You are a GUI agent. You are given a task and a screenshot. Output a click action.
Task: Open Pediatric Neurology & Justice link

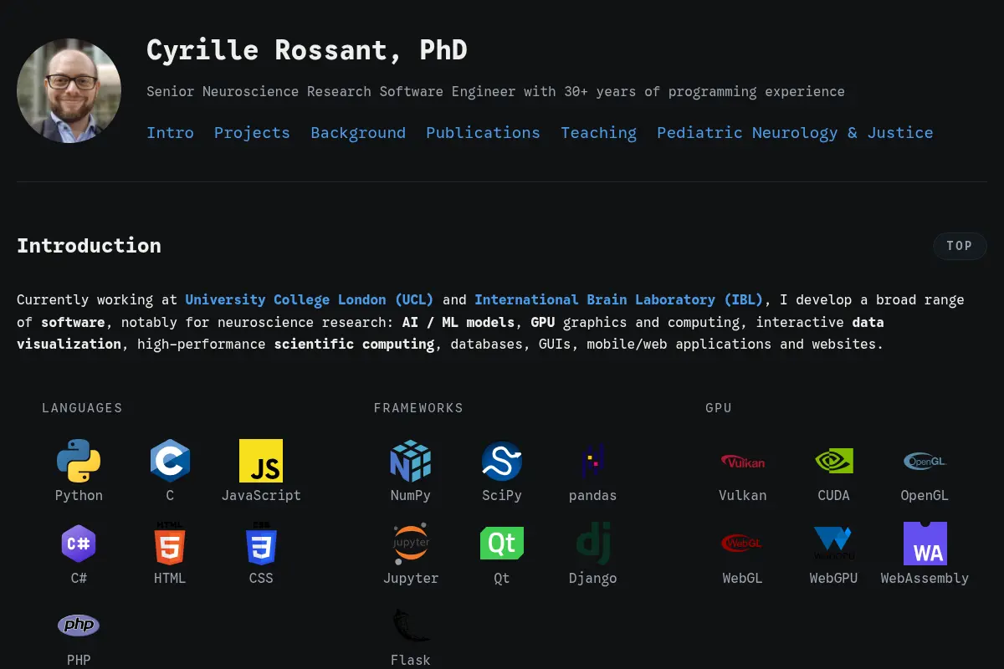pyautogui.click(x=795, y=133)
